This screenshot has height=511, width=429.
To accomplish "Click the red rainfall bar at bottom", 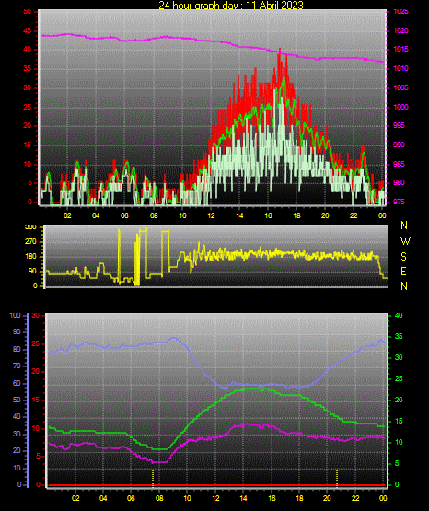I will [x=216, y=485].
